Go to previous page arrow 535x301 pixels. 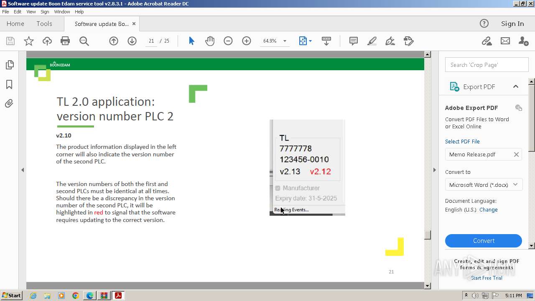coord(114,41)
